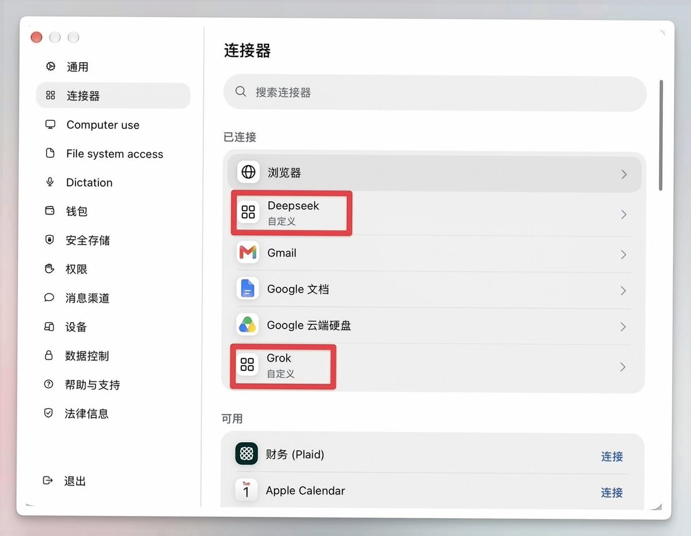This screenshot has height=536, width=691.
Task: Click the 安全存储 label
Action: coord(88,240)
